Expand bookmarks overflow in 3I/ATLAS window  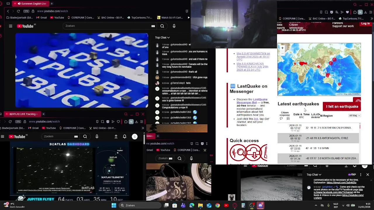(x=143, y=128)
